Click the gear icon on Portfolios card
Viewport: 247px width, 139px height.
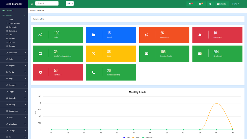tap(40, 72)
